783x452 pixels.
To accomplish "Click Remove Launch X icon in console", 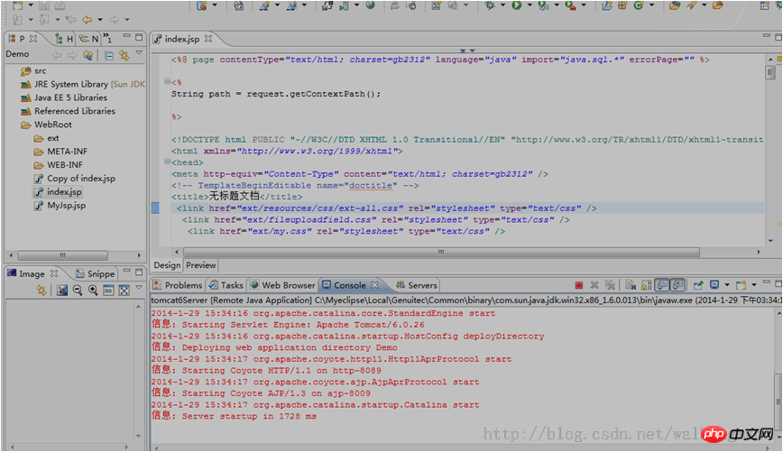I will (x=594, y=285).
